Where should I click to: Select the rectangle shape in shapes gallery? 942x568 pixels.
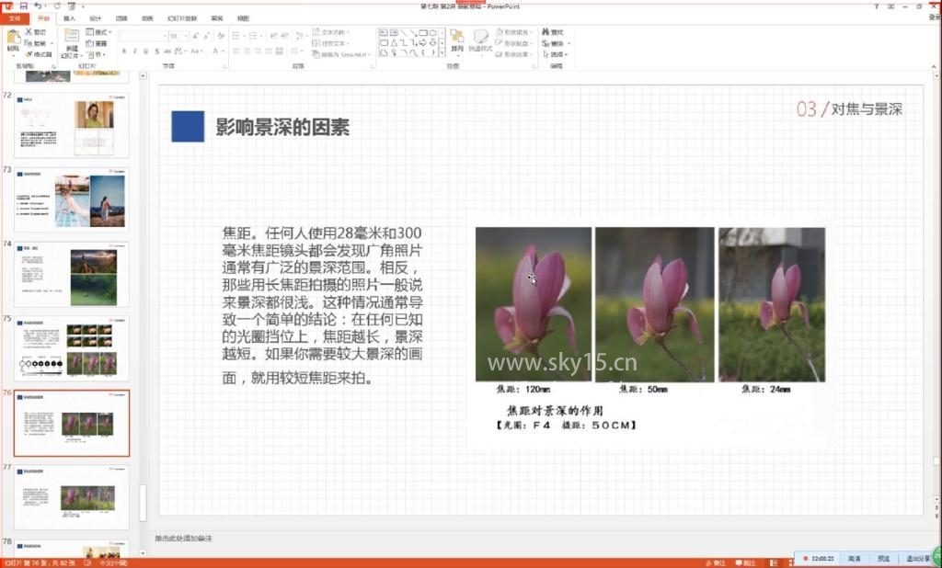point(423,32)
